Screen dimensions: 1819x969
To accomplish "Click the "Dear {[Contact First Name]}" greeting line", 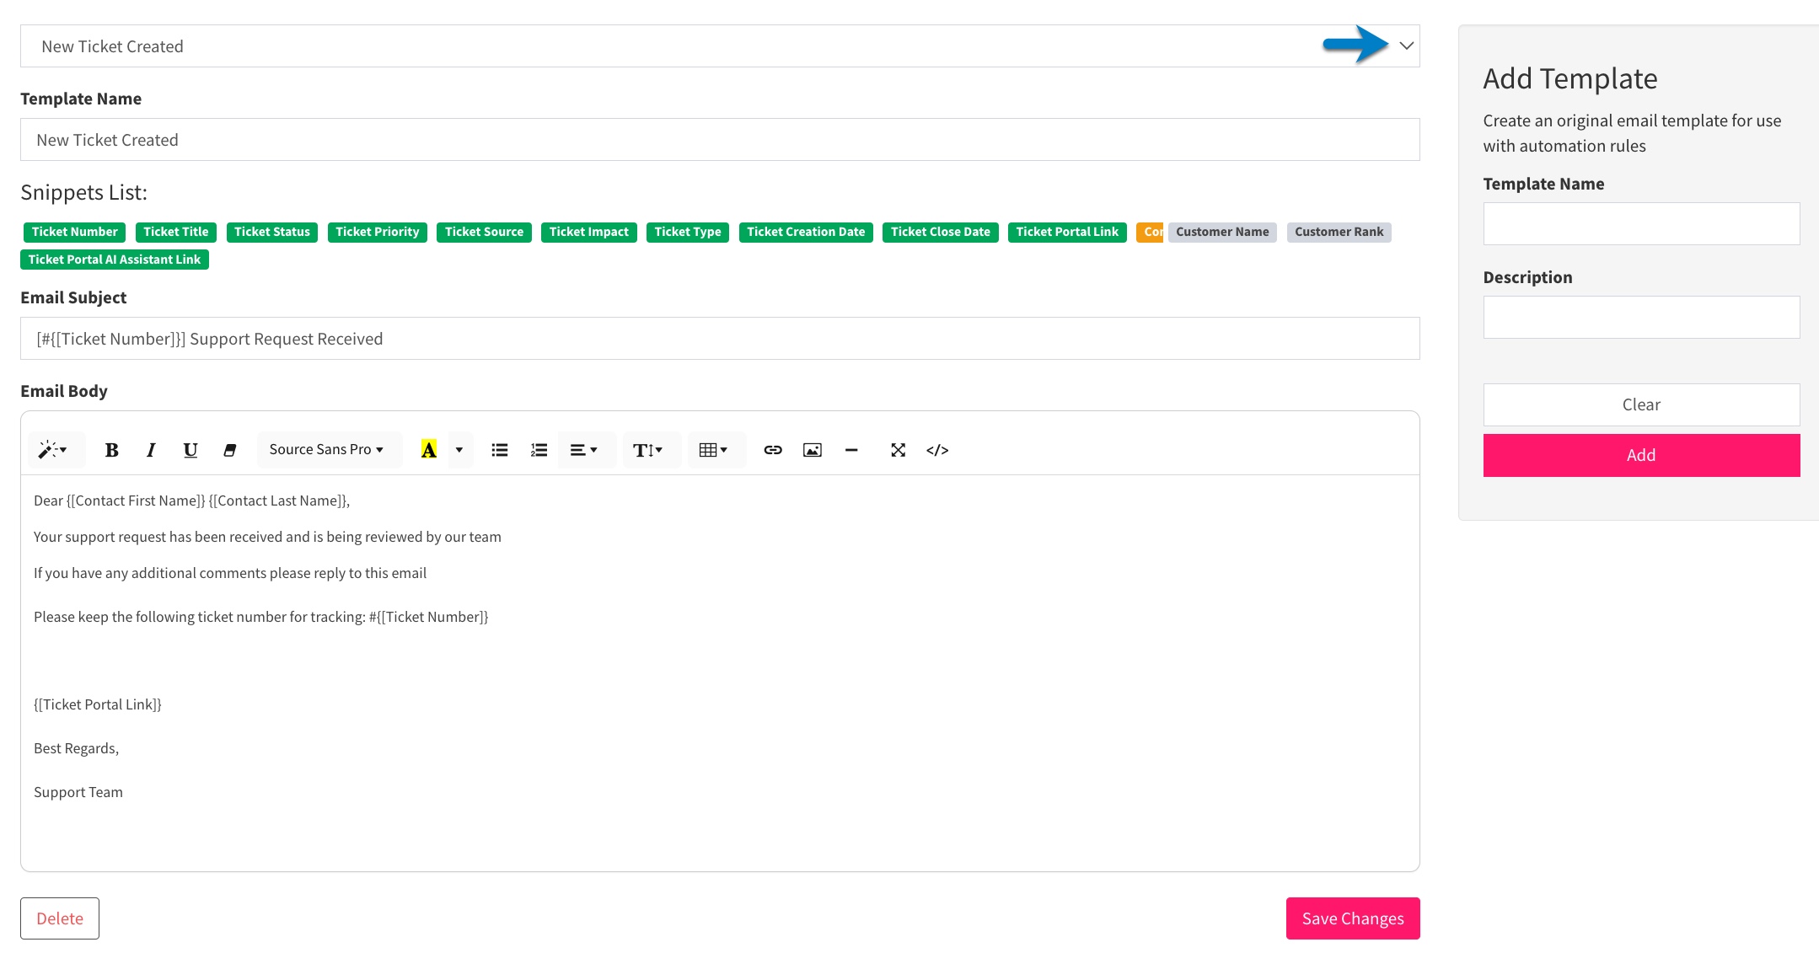I will pyautogui.click(x=191, y=501).
